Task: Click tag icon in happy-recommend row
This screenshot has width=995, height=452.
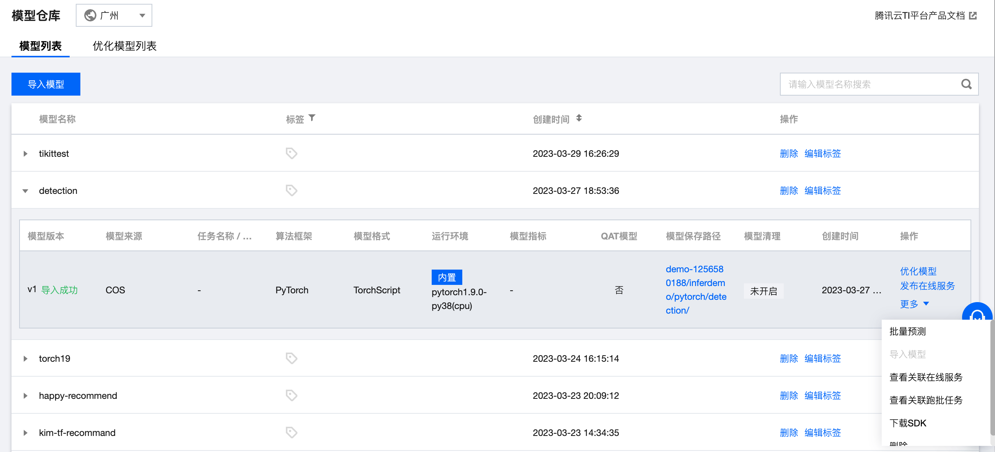Action: pos(291,395)
